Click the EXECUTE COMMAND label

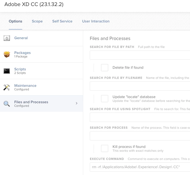coord(107,159)
